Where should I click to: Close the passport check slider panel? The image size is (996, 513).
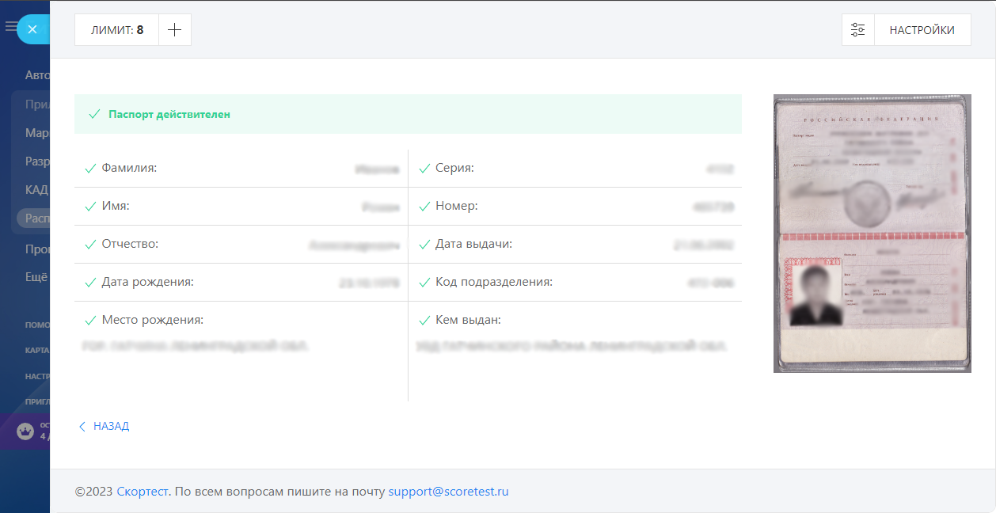pyautogui.click(x=32, y=29)
